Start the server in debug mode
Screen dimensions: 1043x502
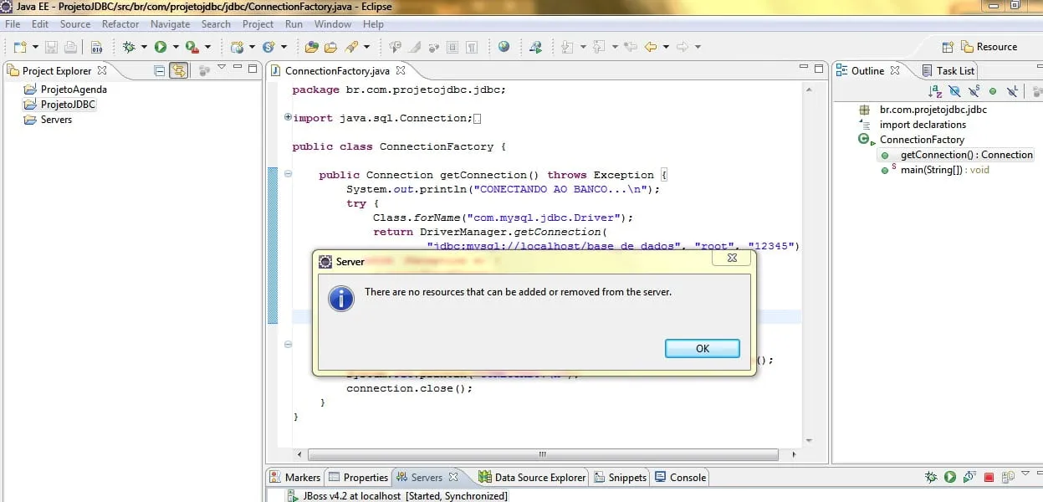click(931, 478)
